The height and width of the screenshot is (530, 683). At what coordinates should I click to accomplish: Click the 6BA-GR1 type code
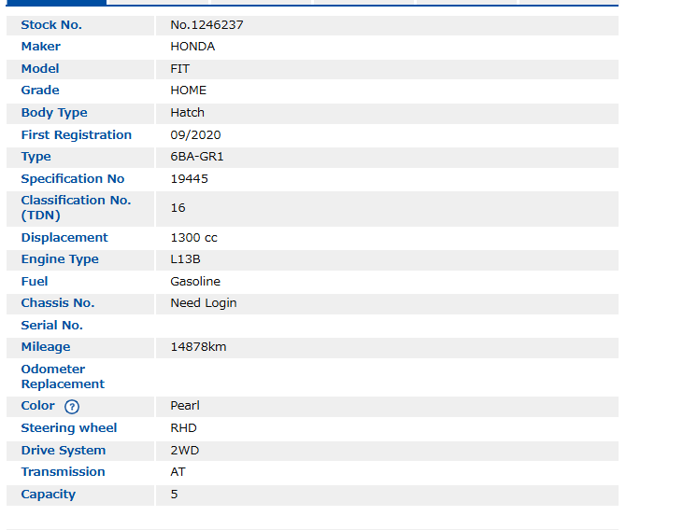(x=196, y=157)
